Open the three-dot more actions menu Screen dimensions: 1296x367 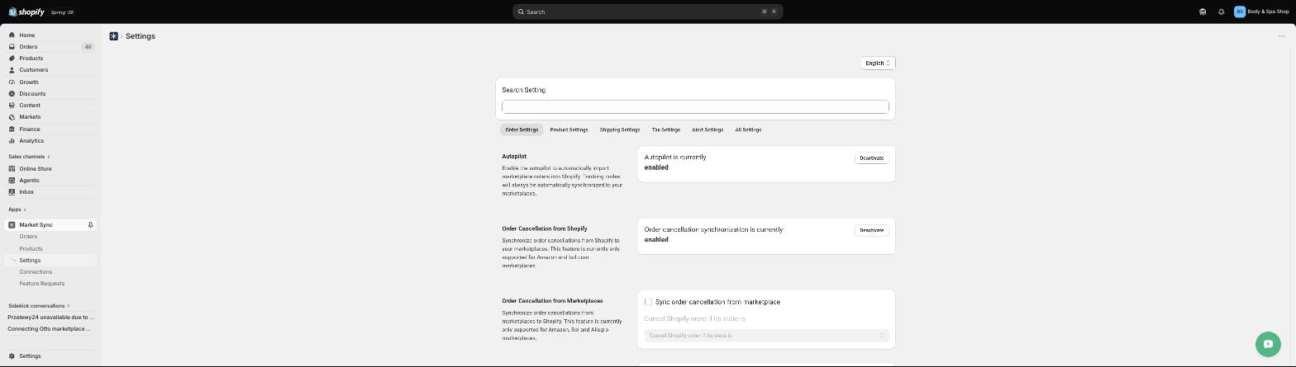[x=1282, y=36]
